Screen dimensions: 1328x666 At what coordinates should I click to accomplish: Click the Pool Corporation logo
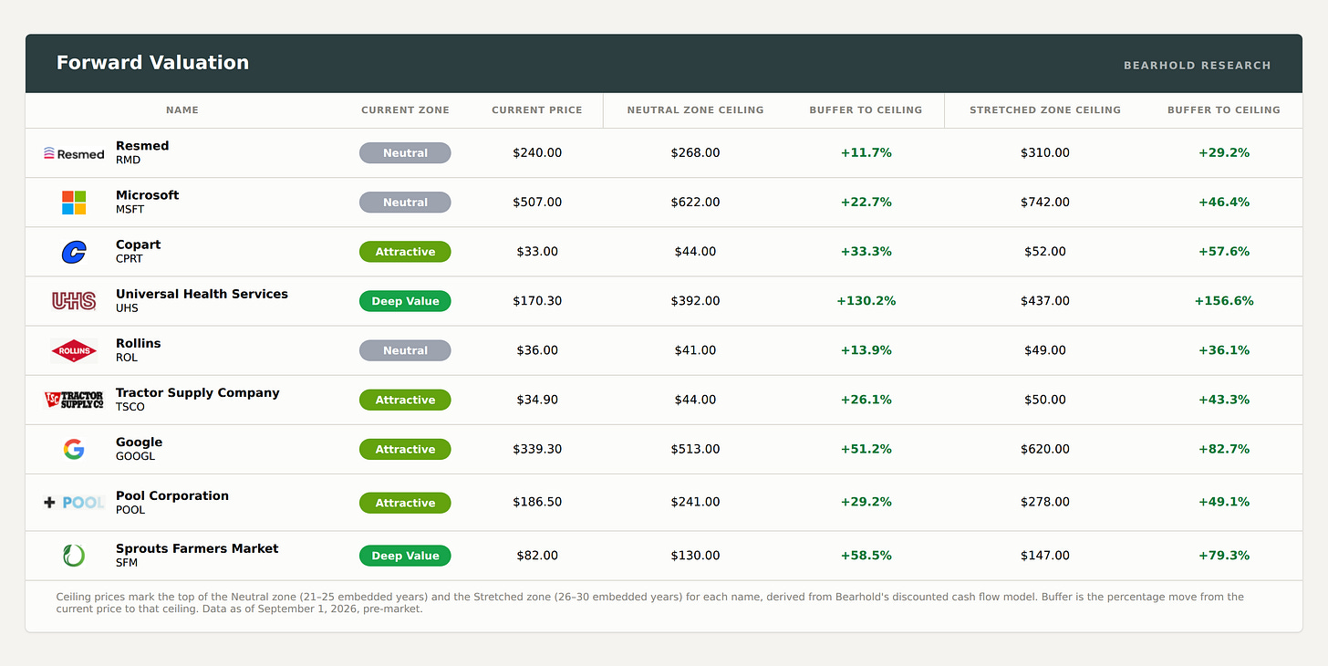[74, 503]
